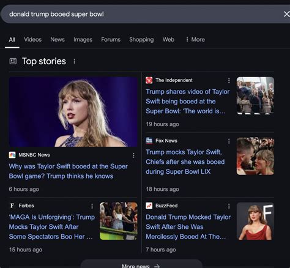This screenshot has height=268, width=290.
Task: Open The Independent story thumbnail
Action: 255,95
